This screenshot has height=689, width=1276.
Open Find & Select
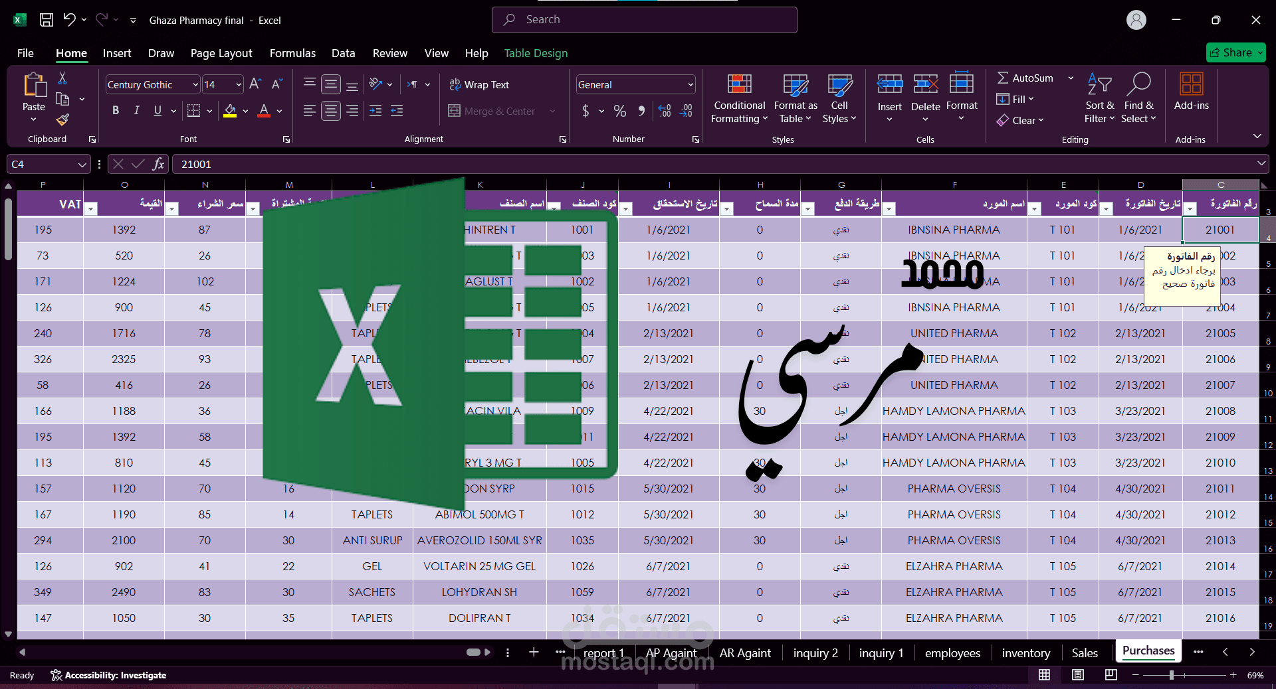[1138, 99]
